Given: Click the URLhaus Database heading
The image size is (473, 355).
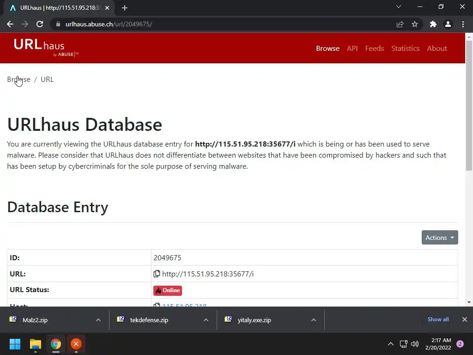Looking at the screenshot, I should 85,124.
